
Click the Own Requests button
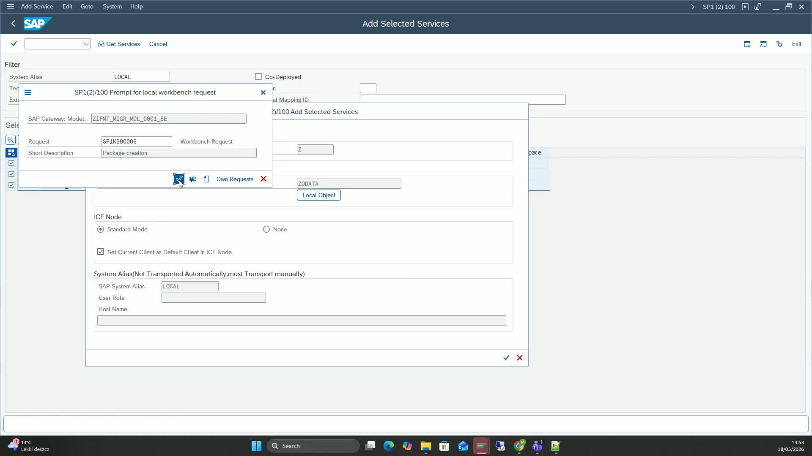tap(235, 179)
